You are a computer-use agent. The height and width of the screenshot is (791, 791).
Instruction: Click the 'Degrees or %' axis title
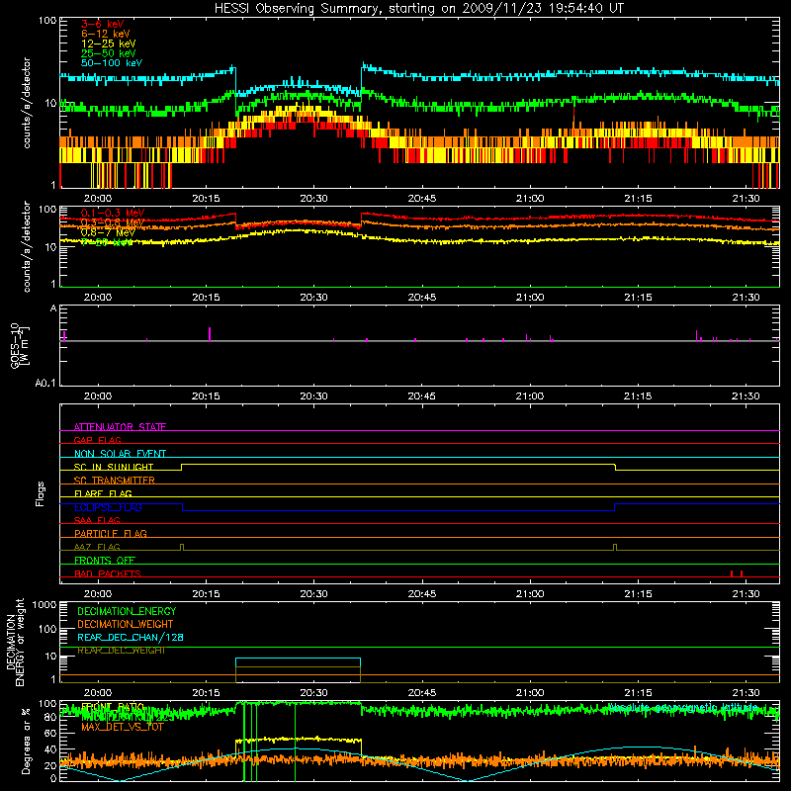(26, 741)
